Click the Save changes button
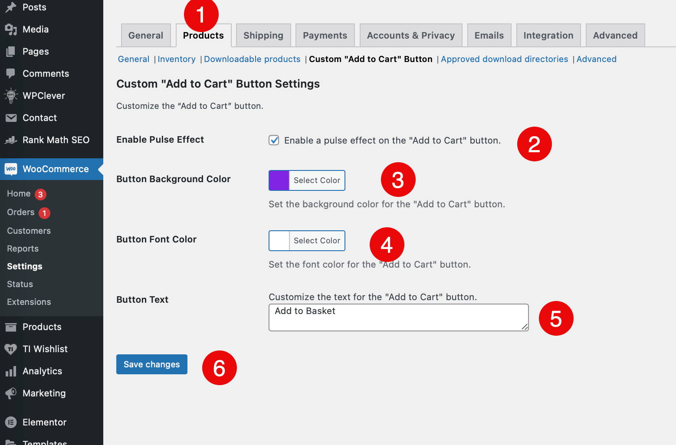 152,364
